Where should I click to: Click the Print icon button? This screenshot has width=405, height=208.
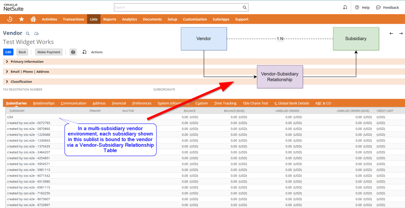(73, 52)
